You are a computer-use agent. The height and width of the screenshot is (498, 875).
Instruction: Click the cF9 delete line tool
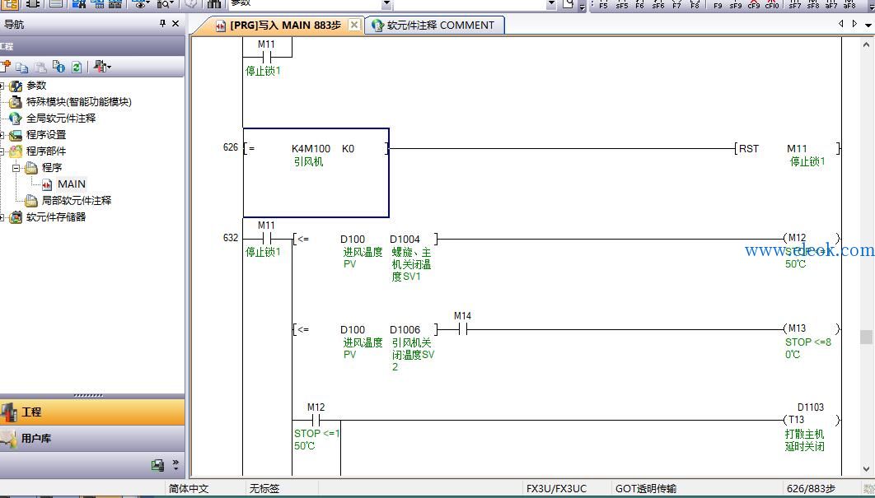(754, 4)
